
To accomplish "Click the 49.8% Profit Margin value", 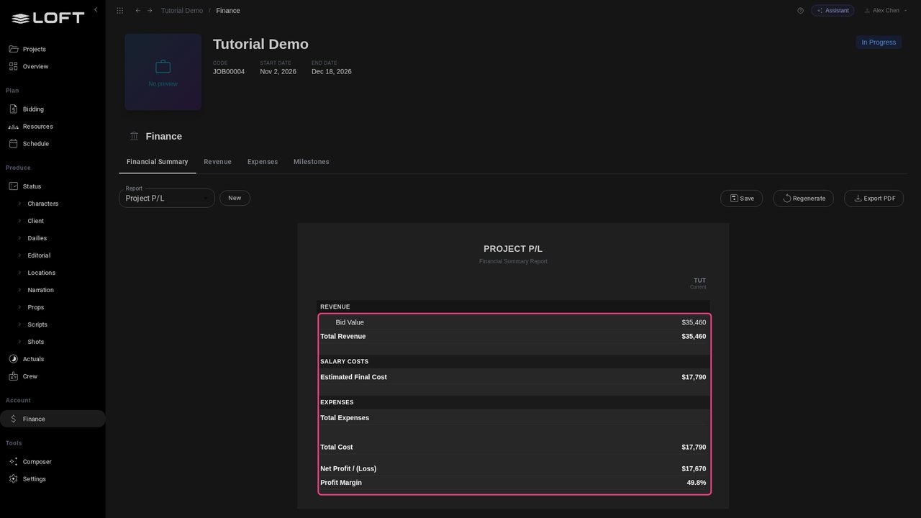I will [x=697, y=483].
